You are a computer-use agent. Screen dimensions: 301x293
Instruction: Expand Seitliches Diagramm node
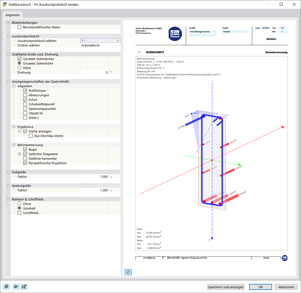pos(19,154)
